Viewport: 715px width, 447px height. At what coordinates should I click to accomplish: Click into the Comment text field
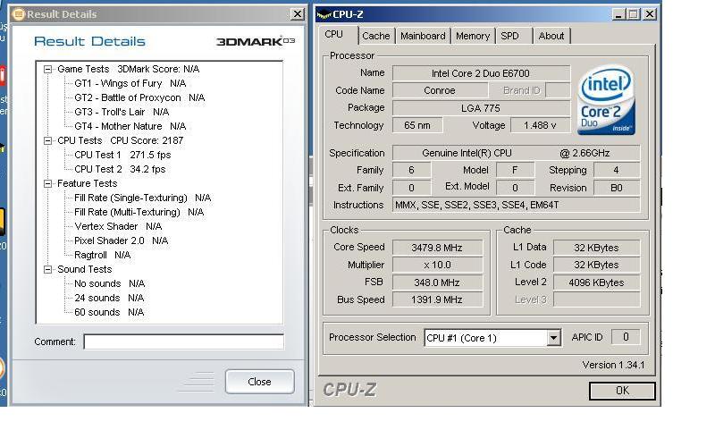[x=184, y=342]
